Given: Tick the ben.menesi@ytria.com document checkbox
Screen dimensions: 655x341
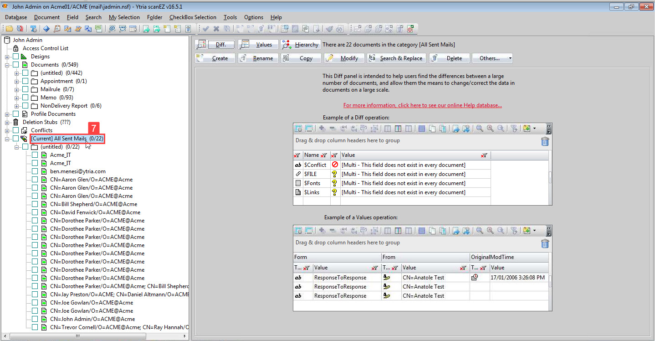Looking at the screenshot, I should [35, 171].
